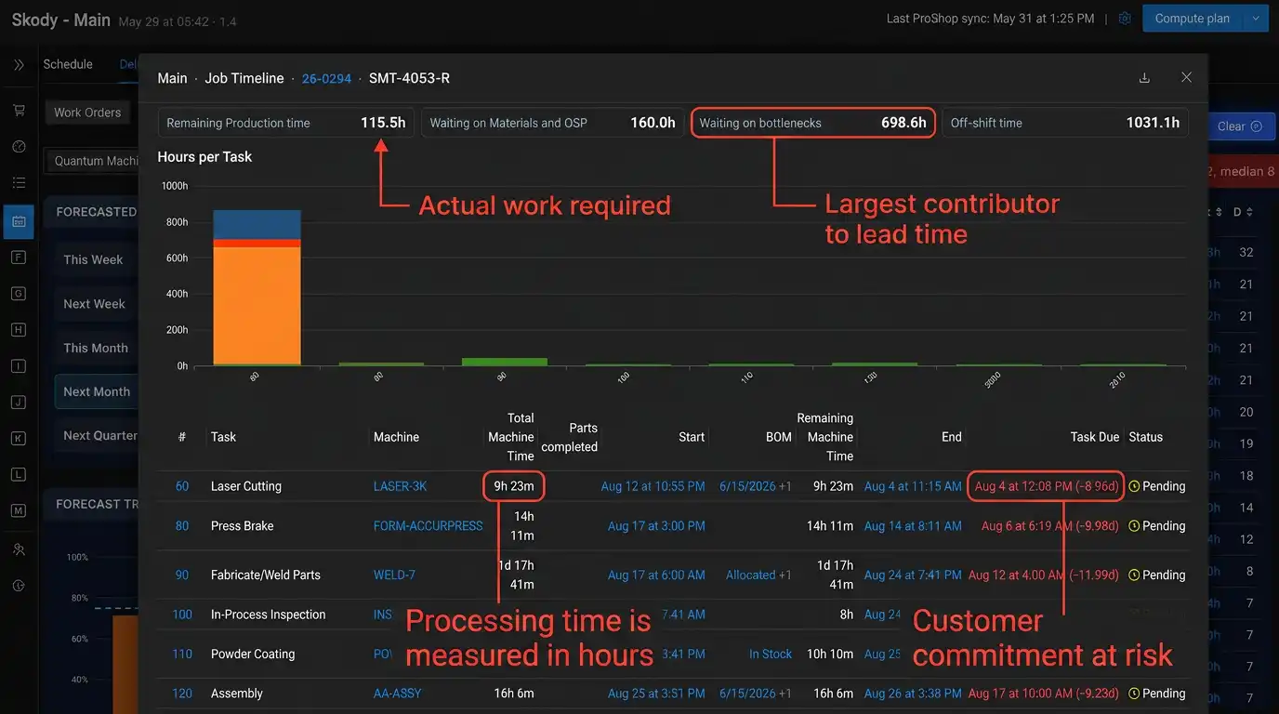Click the F sidebar icon
This screenshot has height=714, width=1279.
pyautogui.click(x=19, y=258)
